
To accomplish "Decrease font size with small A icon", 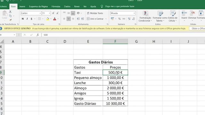I will pyautogui.click(x=57, y=13).
